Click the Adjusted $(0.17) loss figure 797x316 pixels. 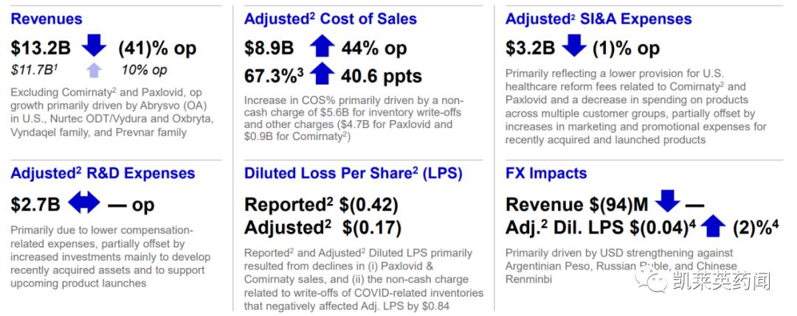click(322, 227)
